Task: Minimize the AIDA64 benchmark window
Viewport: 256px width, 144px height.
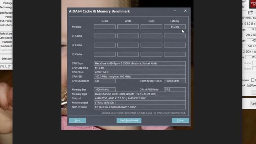Action: 175,11
